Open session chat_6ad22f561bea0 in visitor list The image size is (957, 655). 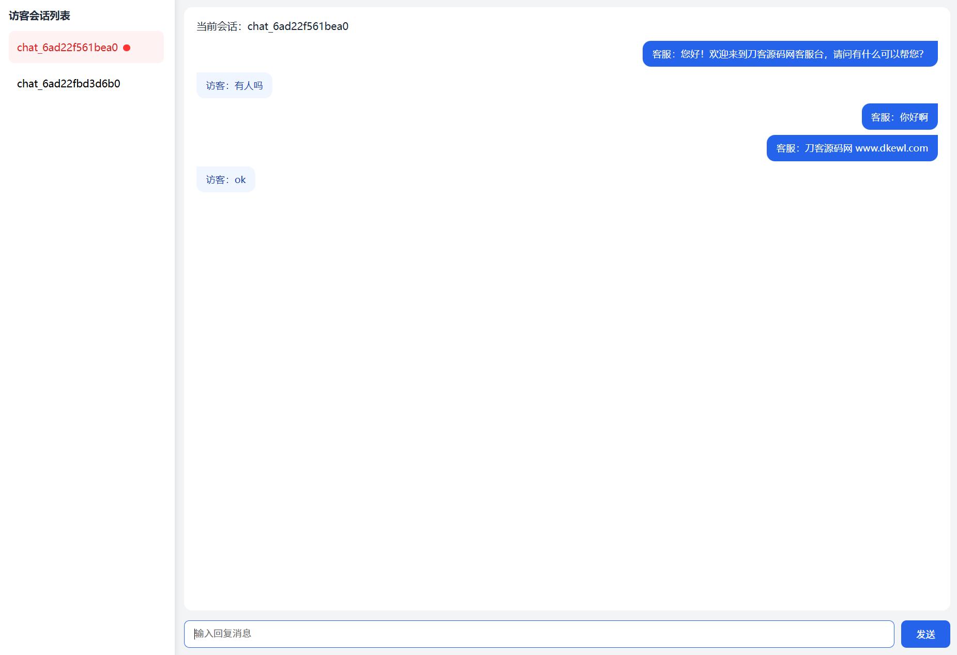[x=86, y=47]
